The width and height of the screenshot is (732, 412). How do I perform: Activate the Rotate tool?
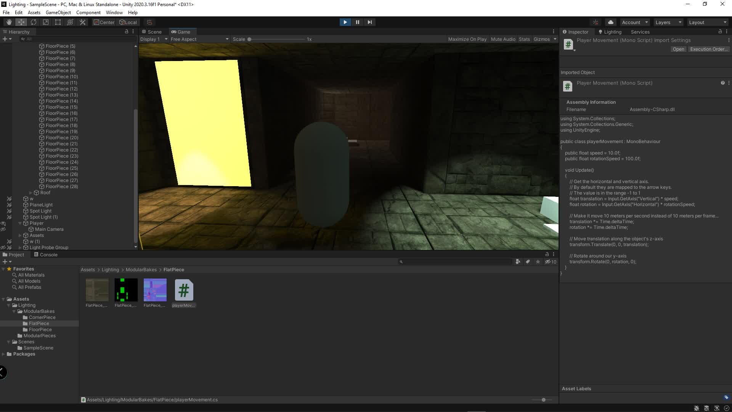pyautogui.click(x=34, y=22)
